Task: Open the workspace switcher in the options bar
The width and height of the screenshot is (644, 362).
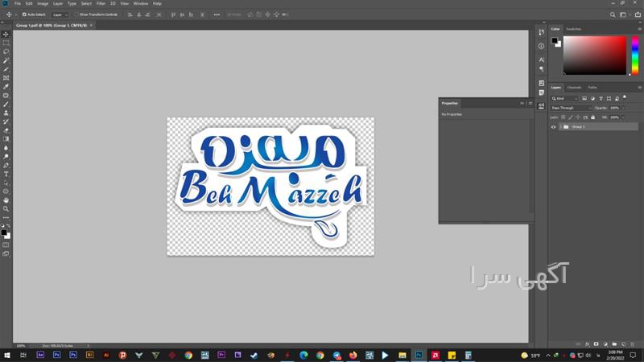Action: [x=625, y=14]
